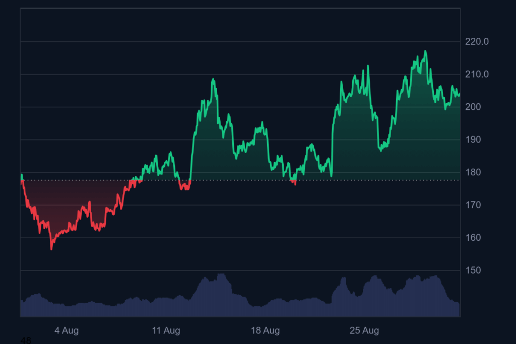This screenshot has height=344, width=516.
Task: Click the 190 price axis label
Action: pyautogui.click(x=473, y=140)
